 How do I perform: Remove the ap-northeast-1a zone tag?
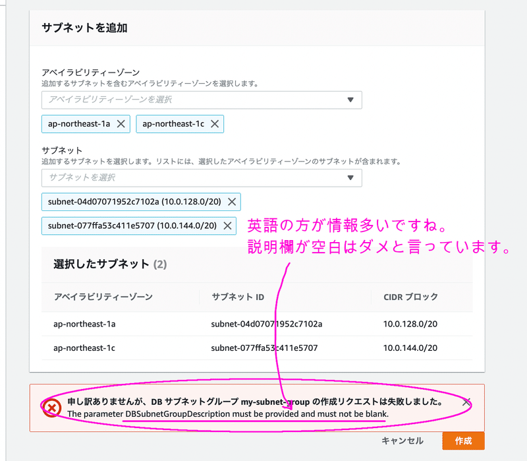click(121, 124)
